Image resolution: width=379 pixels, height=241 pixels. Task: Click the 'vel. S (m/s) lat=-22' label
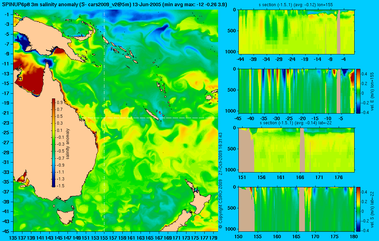point(372,209)
